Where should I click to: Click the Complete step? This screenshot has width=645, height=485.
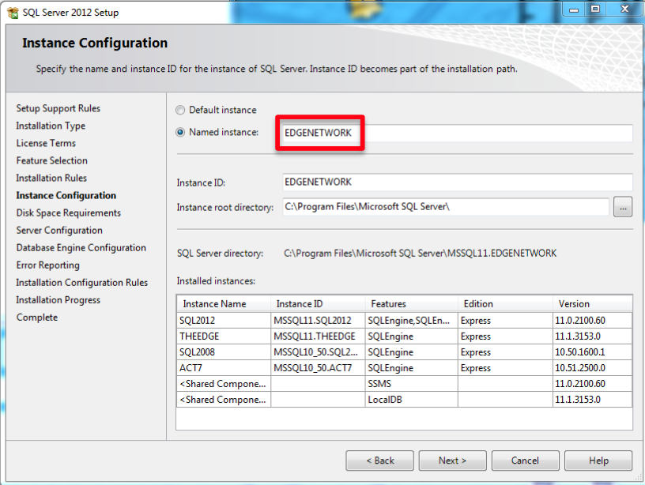coord(37,318)
